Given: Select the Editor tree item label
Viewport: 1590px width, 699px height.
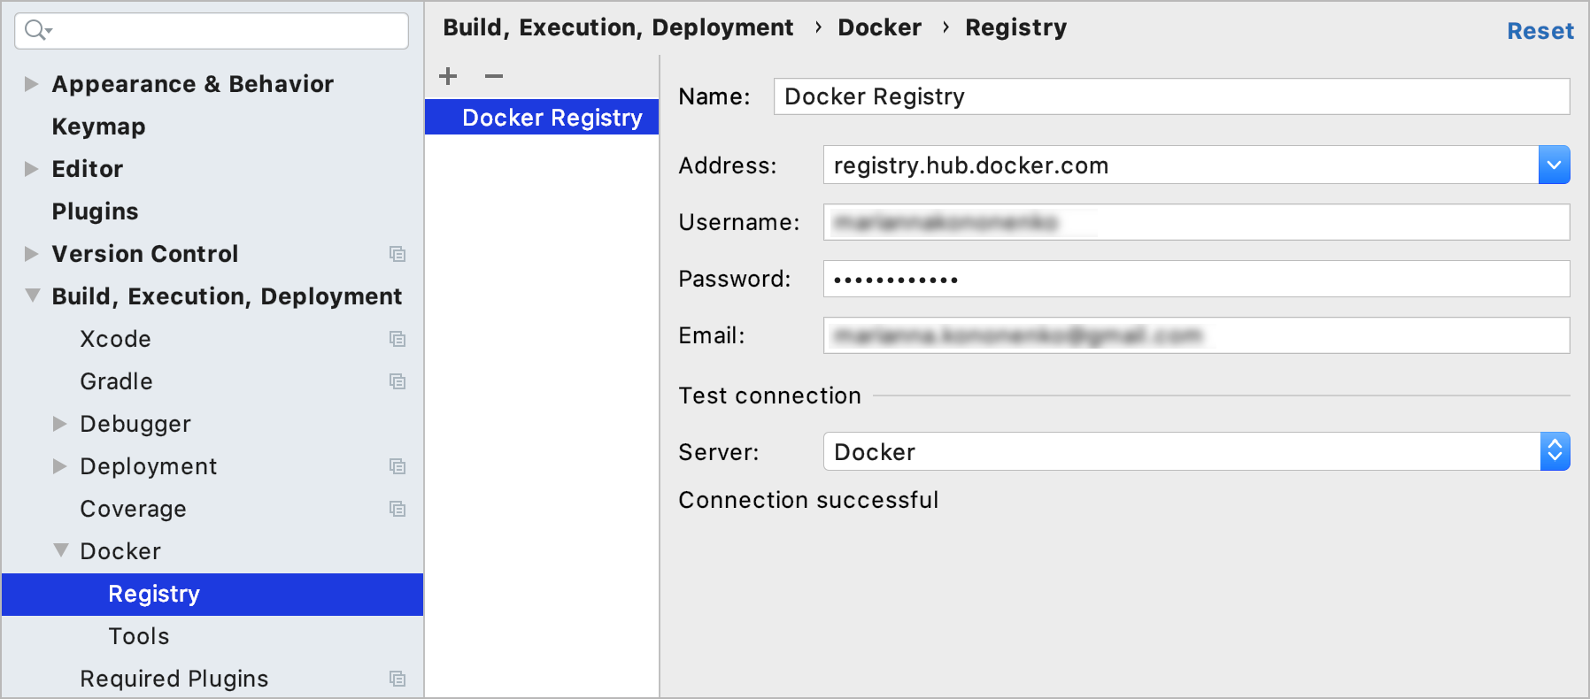Looking at the screenshot, I should [88, 169].
